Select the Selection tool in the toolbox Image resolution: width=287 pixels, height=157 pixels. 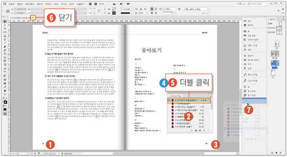pyautogui.click(x=5, y=22)
